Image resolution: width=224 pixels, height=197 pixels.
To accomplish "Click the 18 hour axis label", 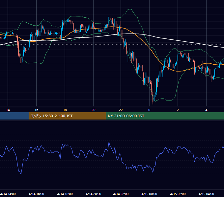I will coord(65,110).
